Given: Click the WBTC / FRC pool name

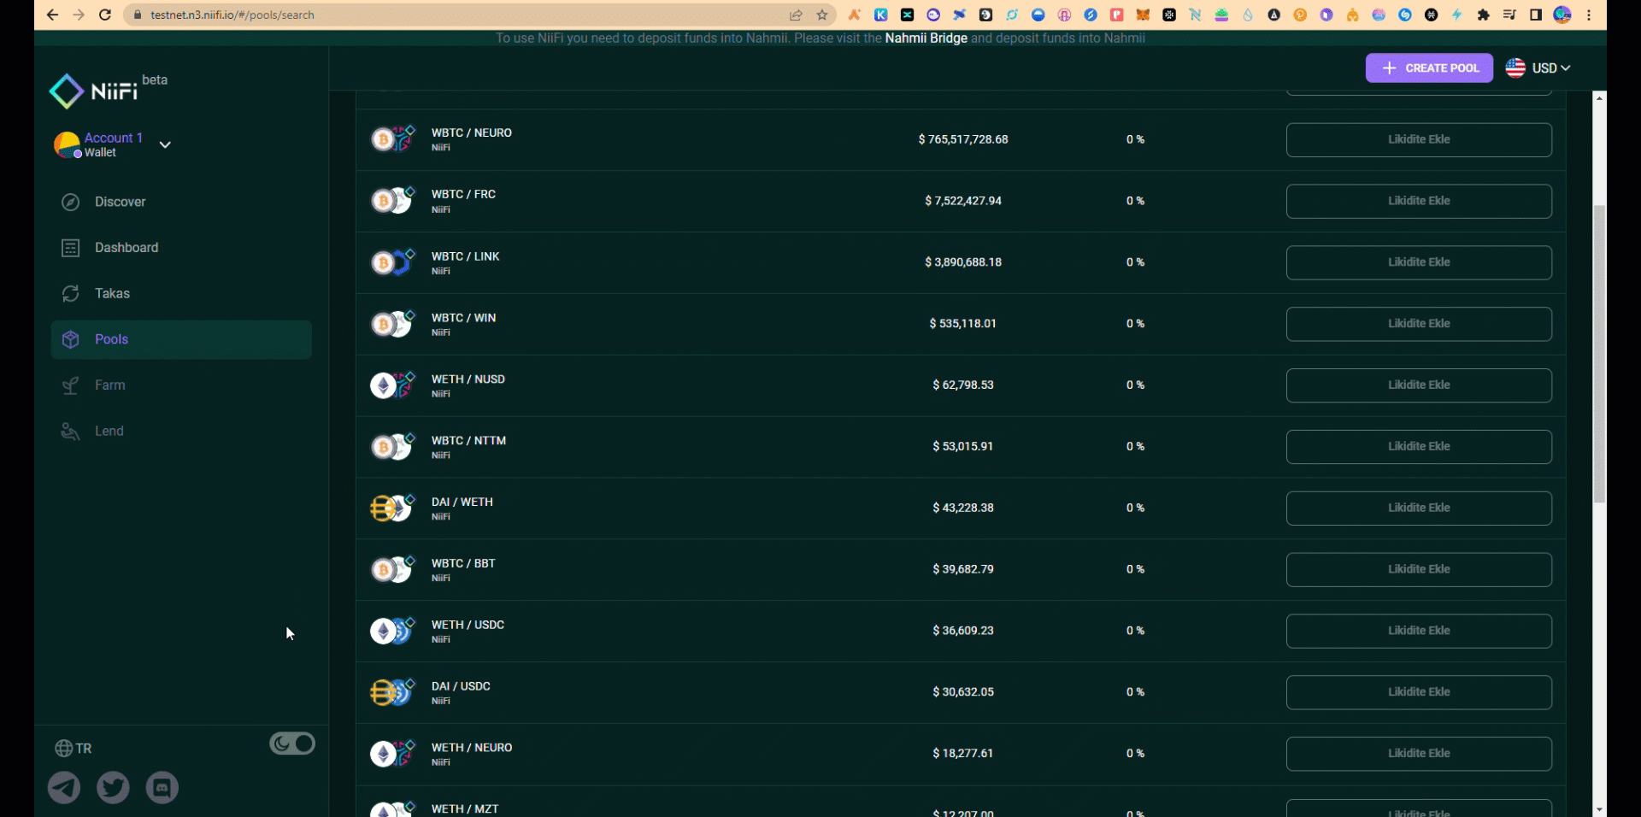Looking at the screenshot, I should pyautogui.click(x=463, y=194).
